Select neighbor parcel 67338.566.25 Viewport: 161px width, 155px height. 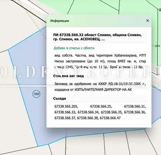[101, 107]
